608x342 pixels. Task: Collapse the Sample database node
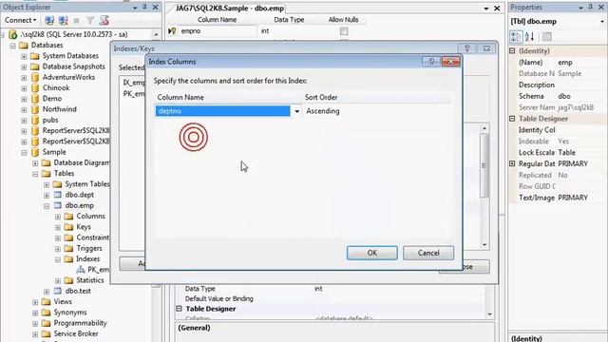point(24,152)
